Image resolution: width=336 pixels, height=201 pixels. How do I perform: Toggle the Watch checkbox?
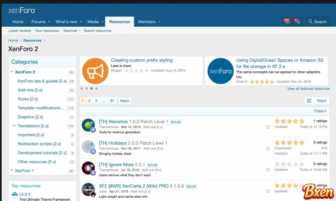tap(309, 101)
